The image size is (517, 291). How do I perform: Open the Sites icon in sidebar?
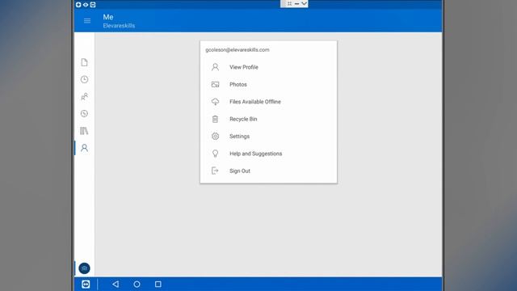84,114
